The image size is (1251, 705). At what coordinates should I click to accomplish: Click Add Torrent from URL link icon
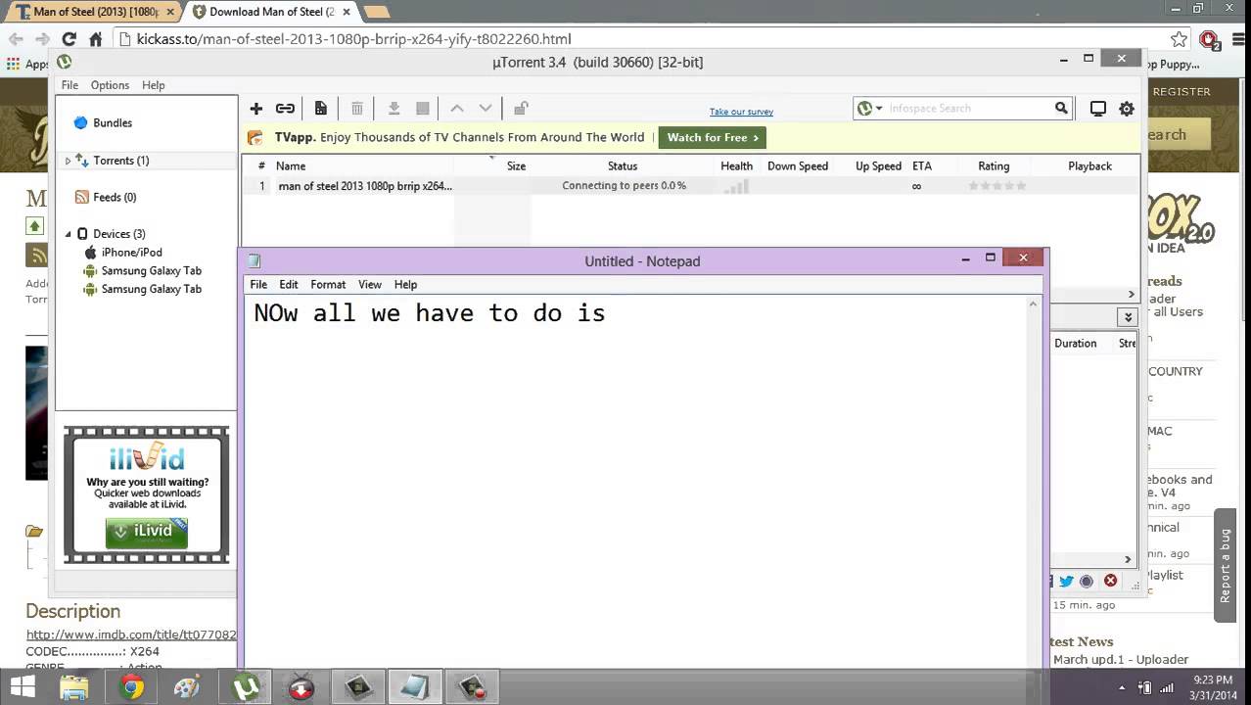pos(285,109)
